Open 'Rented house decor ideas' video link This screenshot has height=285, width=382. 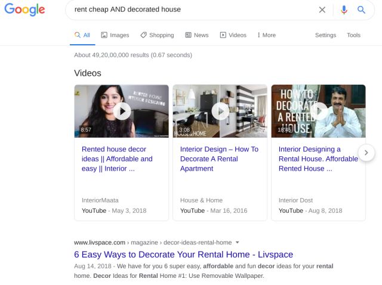[117, 159]
